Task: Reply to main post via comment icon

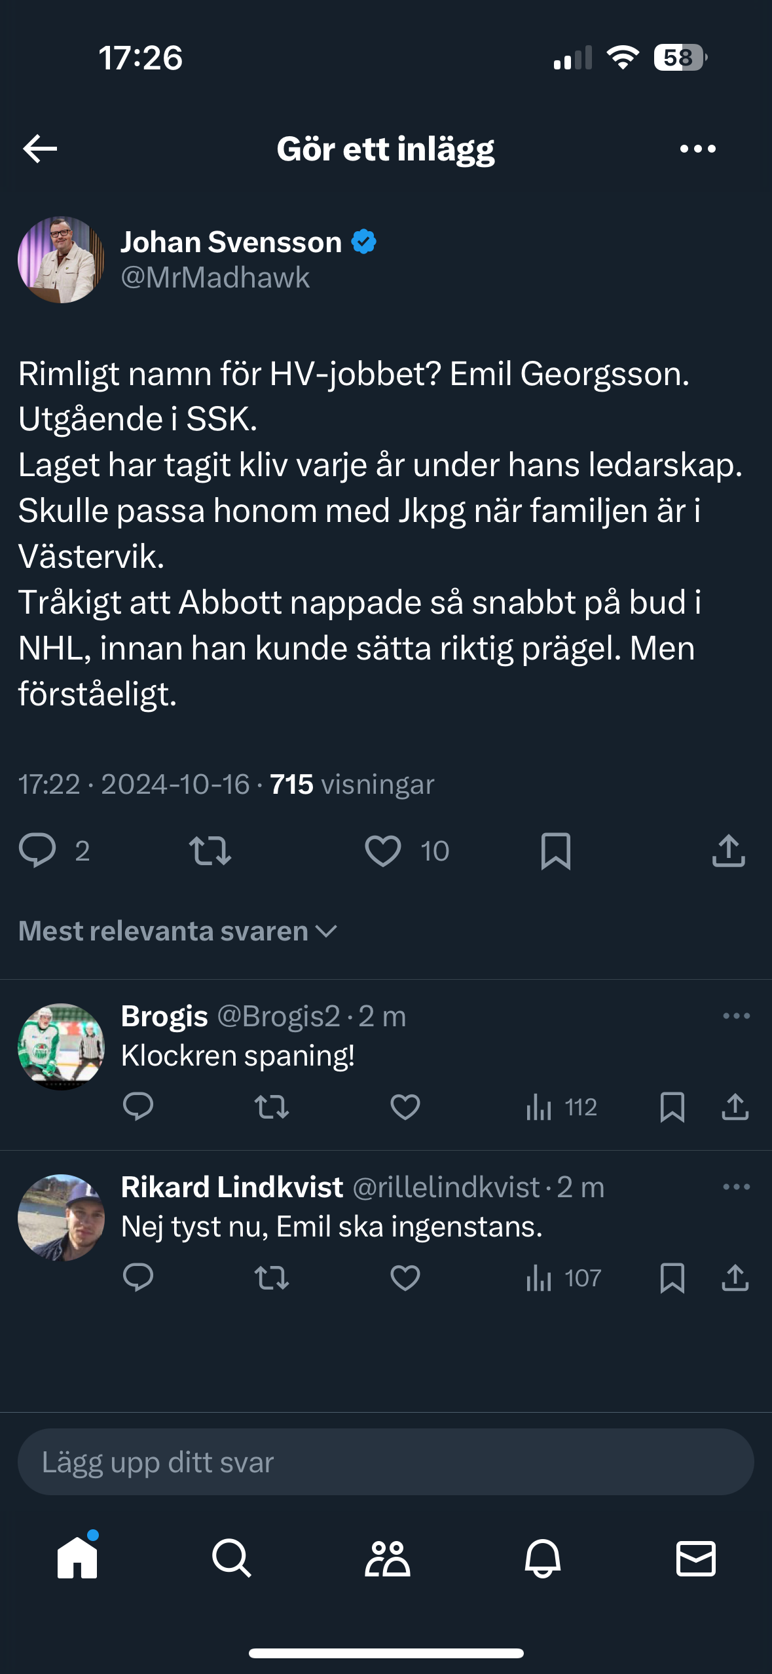Action: [x=38, y=851]
